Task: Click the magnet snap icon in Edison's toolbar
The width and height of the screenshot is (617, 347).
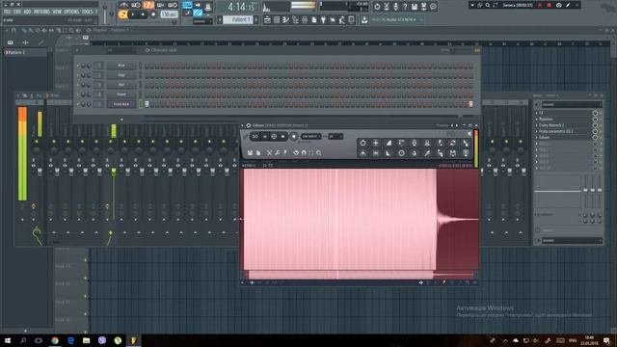Action: click(304, 152)
